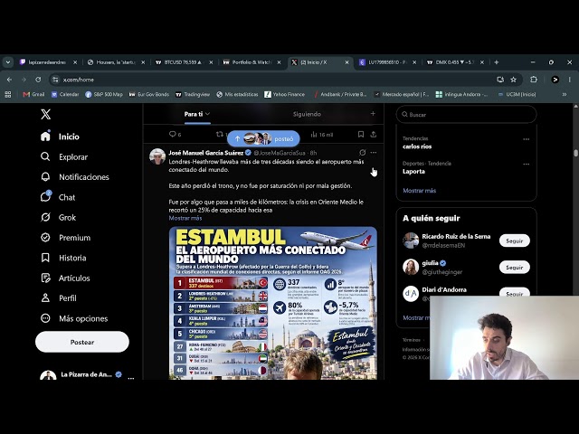Click the reply comment icon with 6
The image size is (579, 434).
pos(175,135)
